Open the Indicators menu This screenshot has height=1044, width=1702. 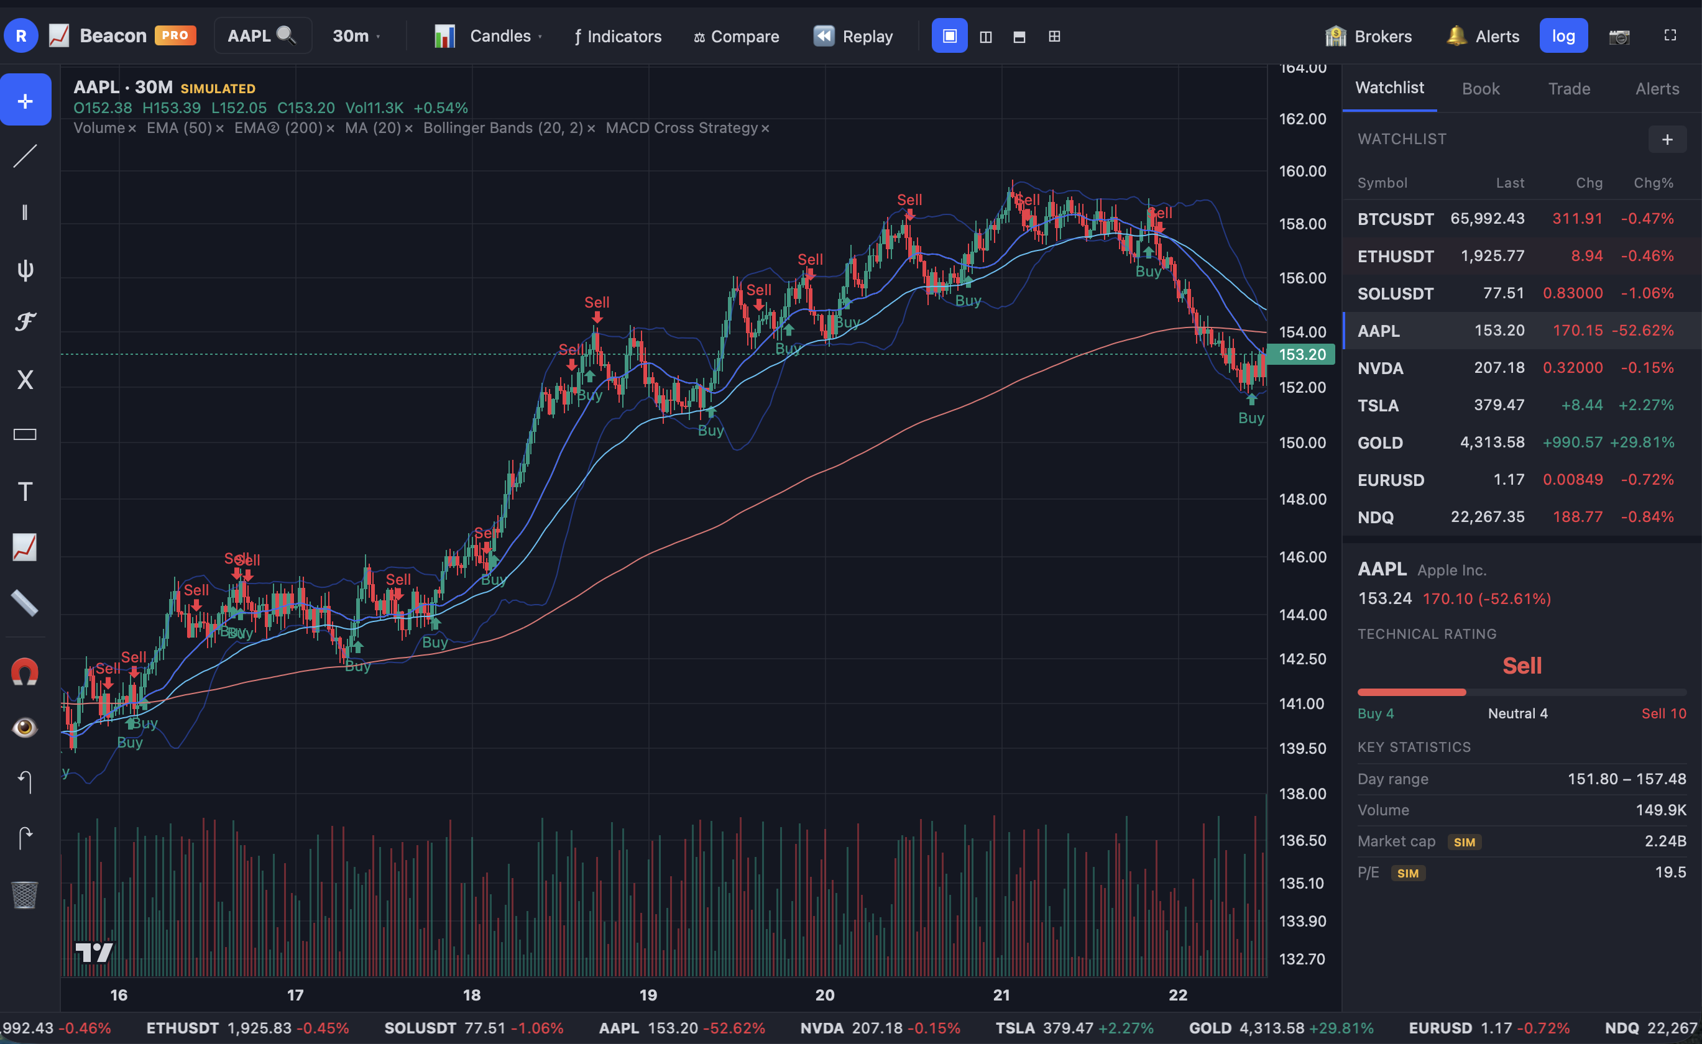[617, 36]
